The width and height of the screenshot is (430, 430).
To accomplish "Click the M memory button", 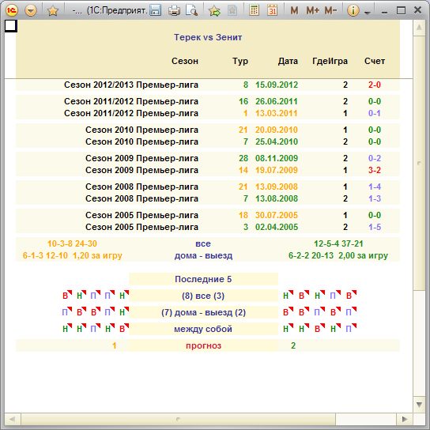I will pos(294,11).
